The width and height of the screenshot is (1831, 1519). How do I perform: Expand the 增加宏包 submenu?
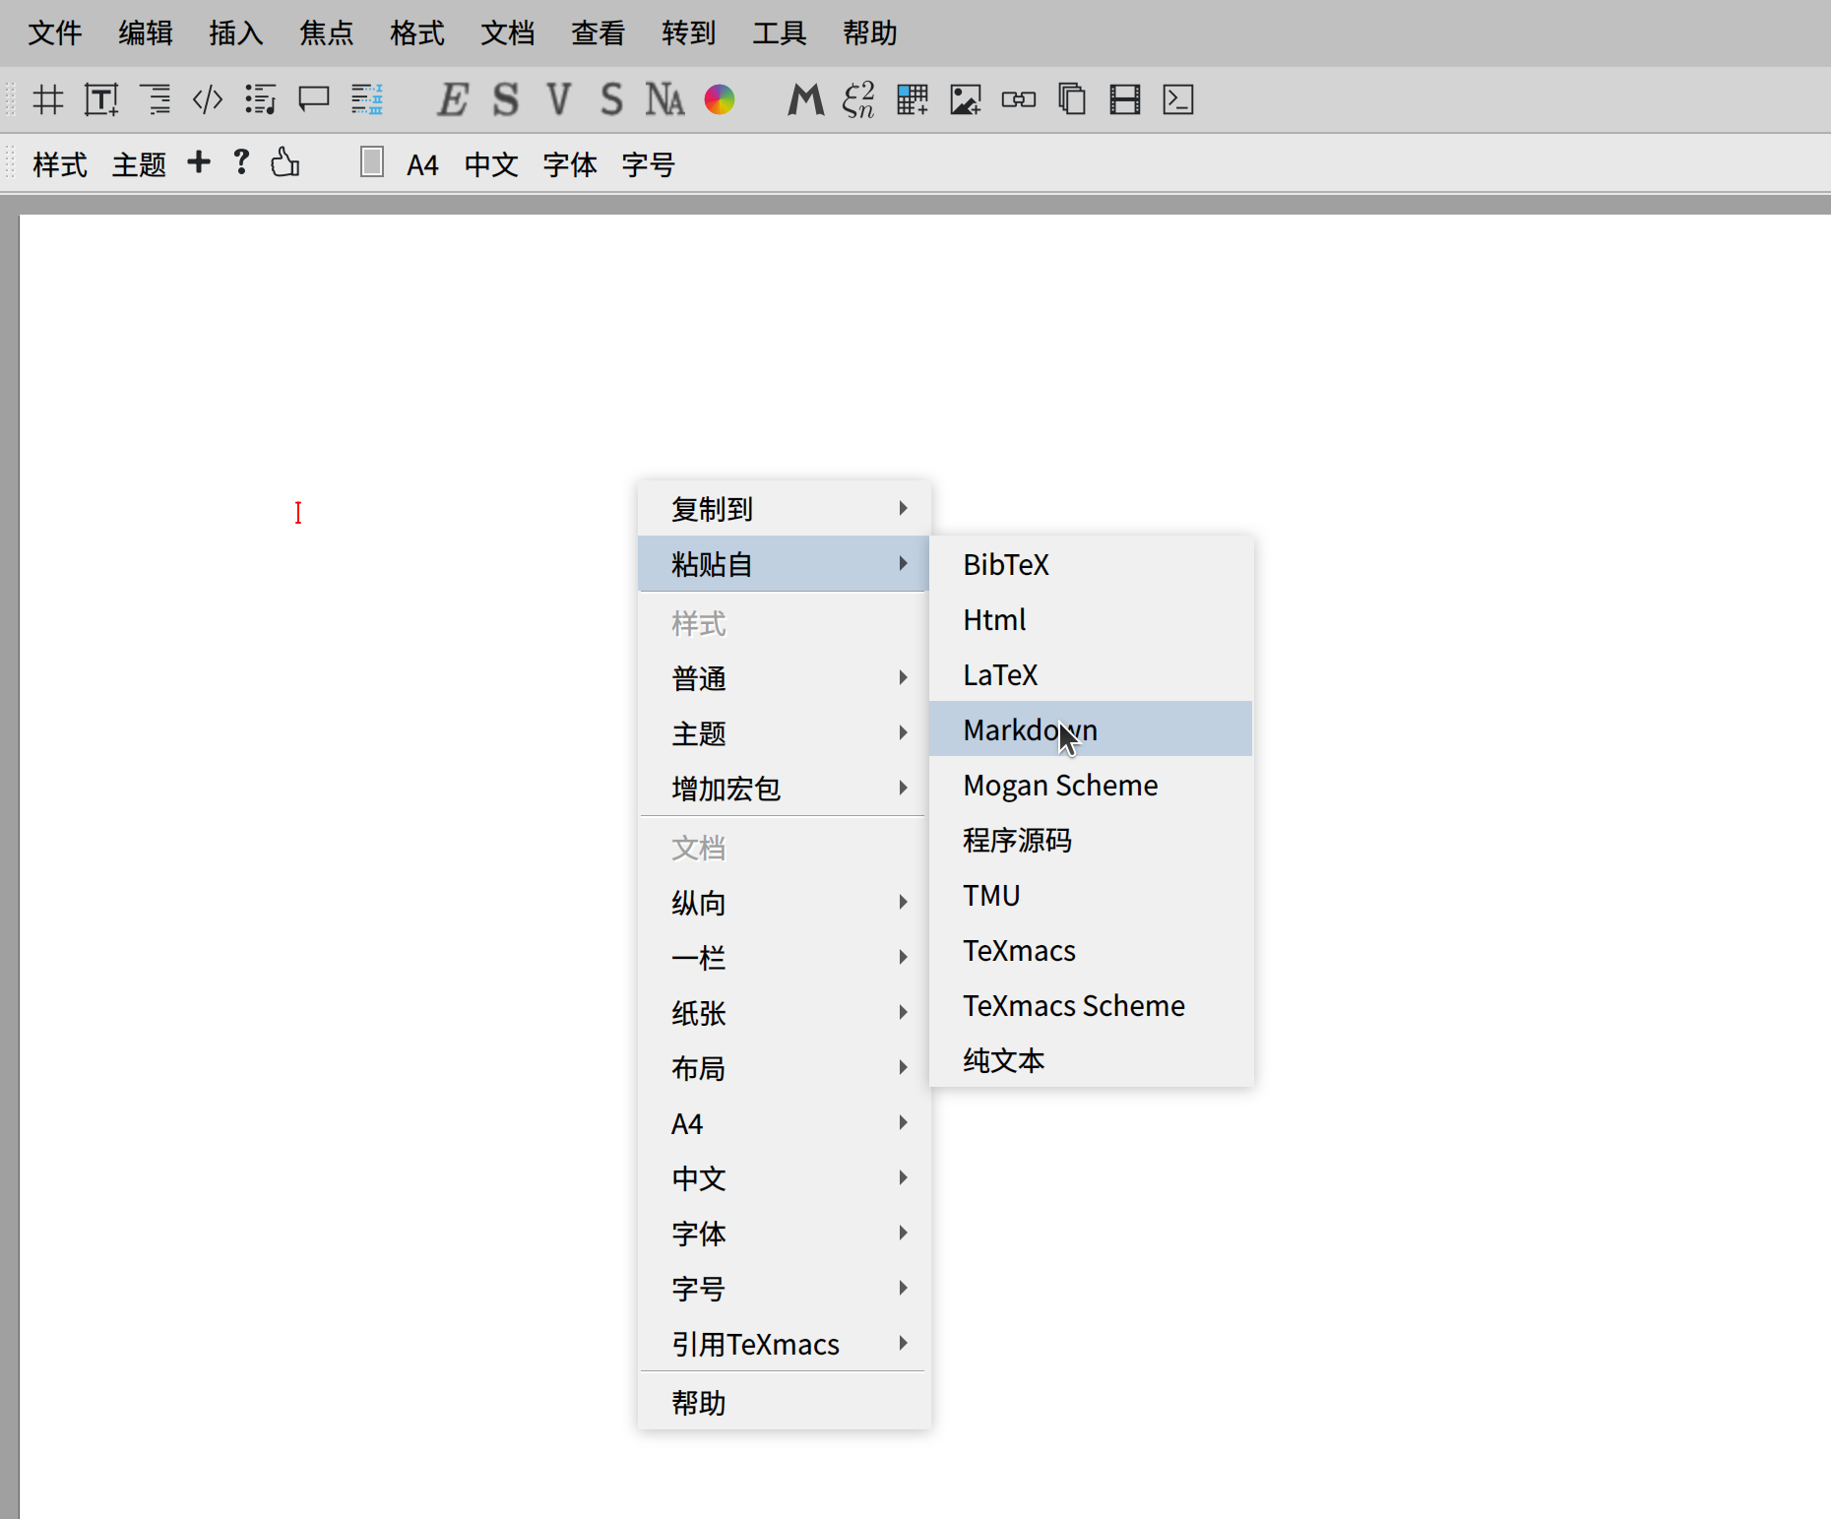point(784,789)
